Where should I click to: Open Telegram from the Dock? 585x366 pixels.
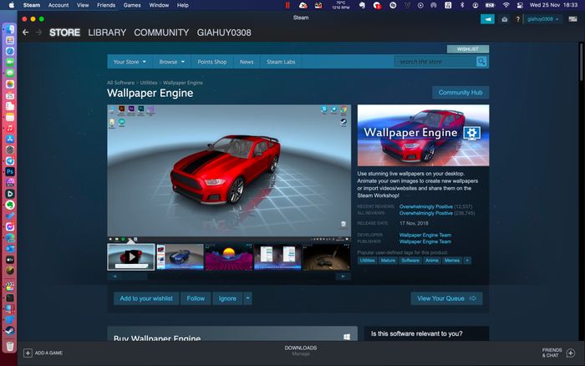tap(10, 160)
